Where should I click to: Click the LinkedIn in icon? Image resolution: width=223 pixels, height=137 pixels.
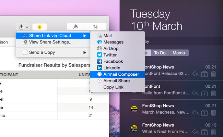[99, 68]
